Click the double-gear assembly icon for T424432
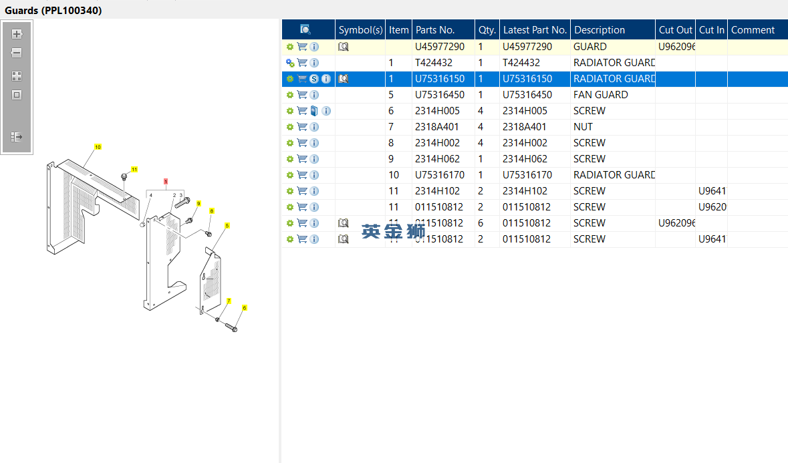This screenshot has height=463, width=788. coord(290,63)
